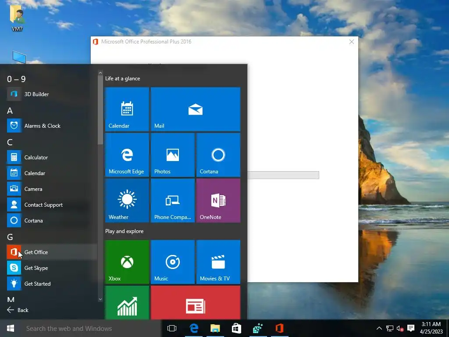Click the 'G' letter group header
Screen dimensions: 449x337
pyautogui.click(x=10, y=237)
